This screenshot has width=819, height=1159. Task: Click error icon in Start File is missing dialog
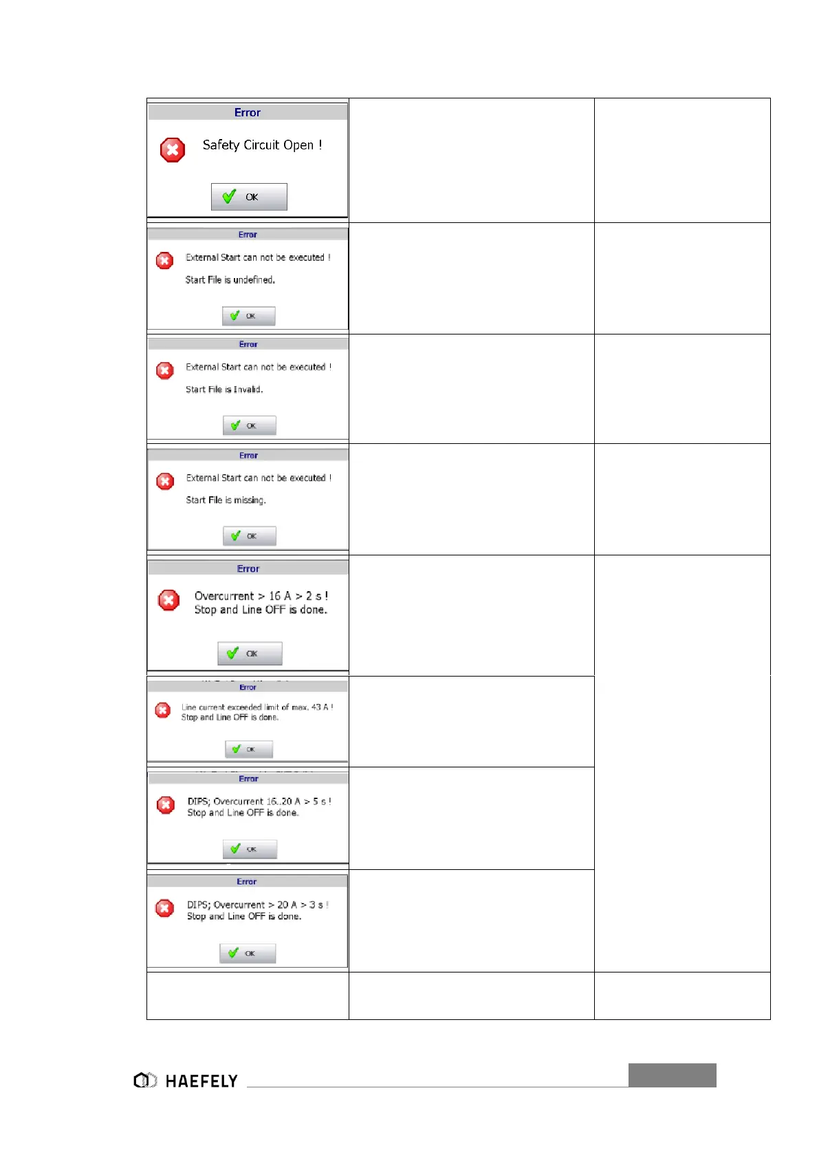pos(165,481)
